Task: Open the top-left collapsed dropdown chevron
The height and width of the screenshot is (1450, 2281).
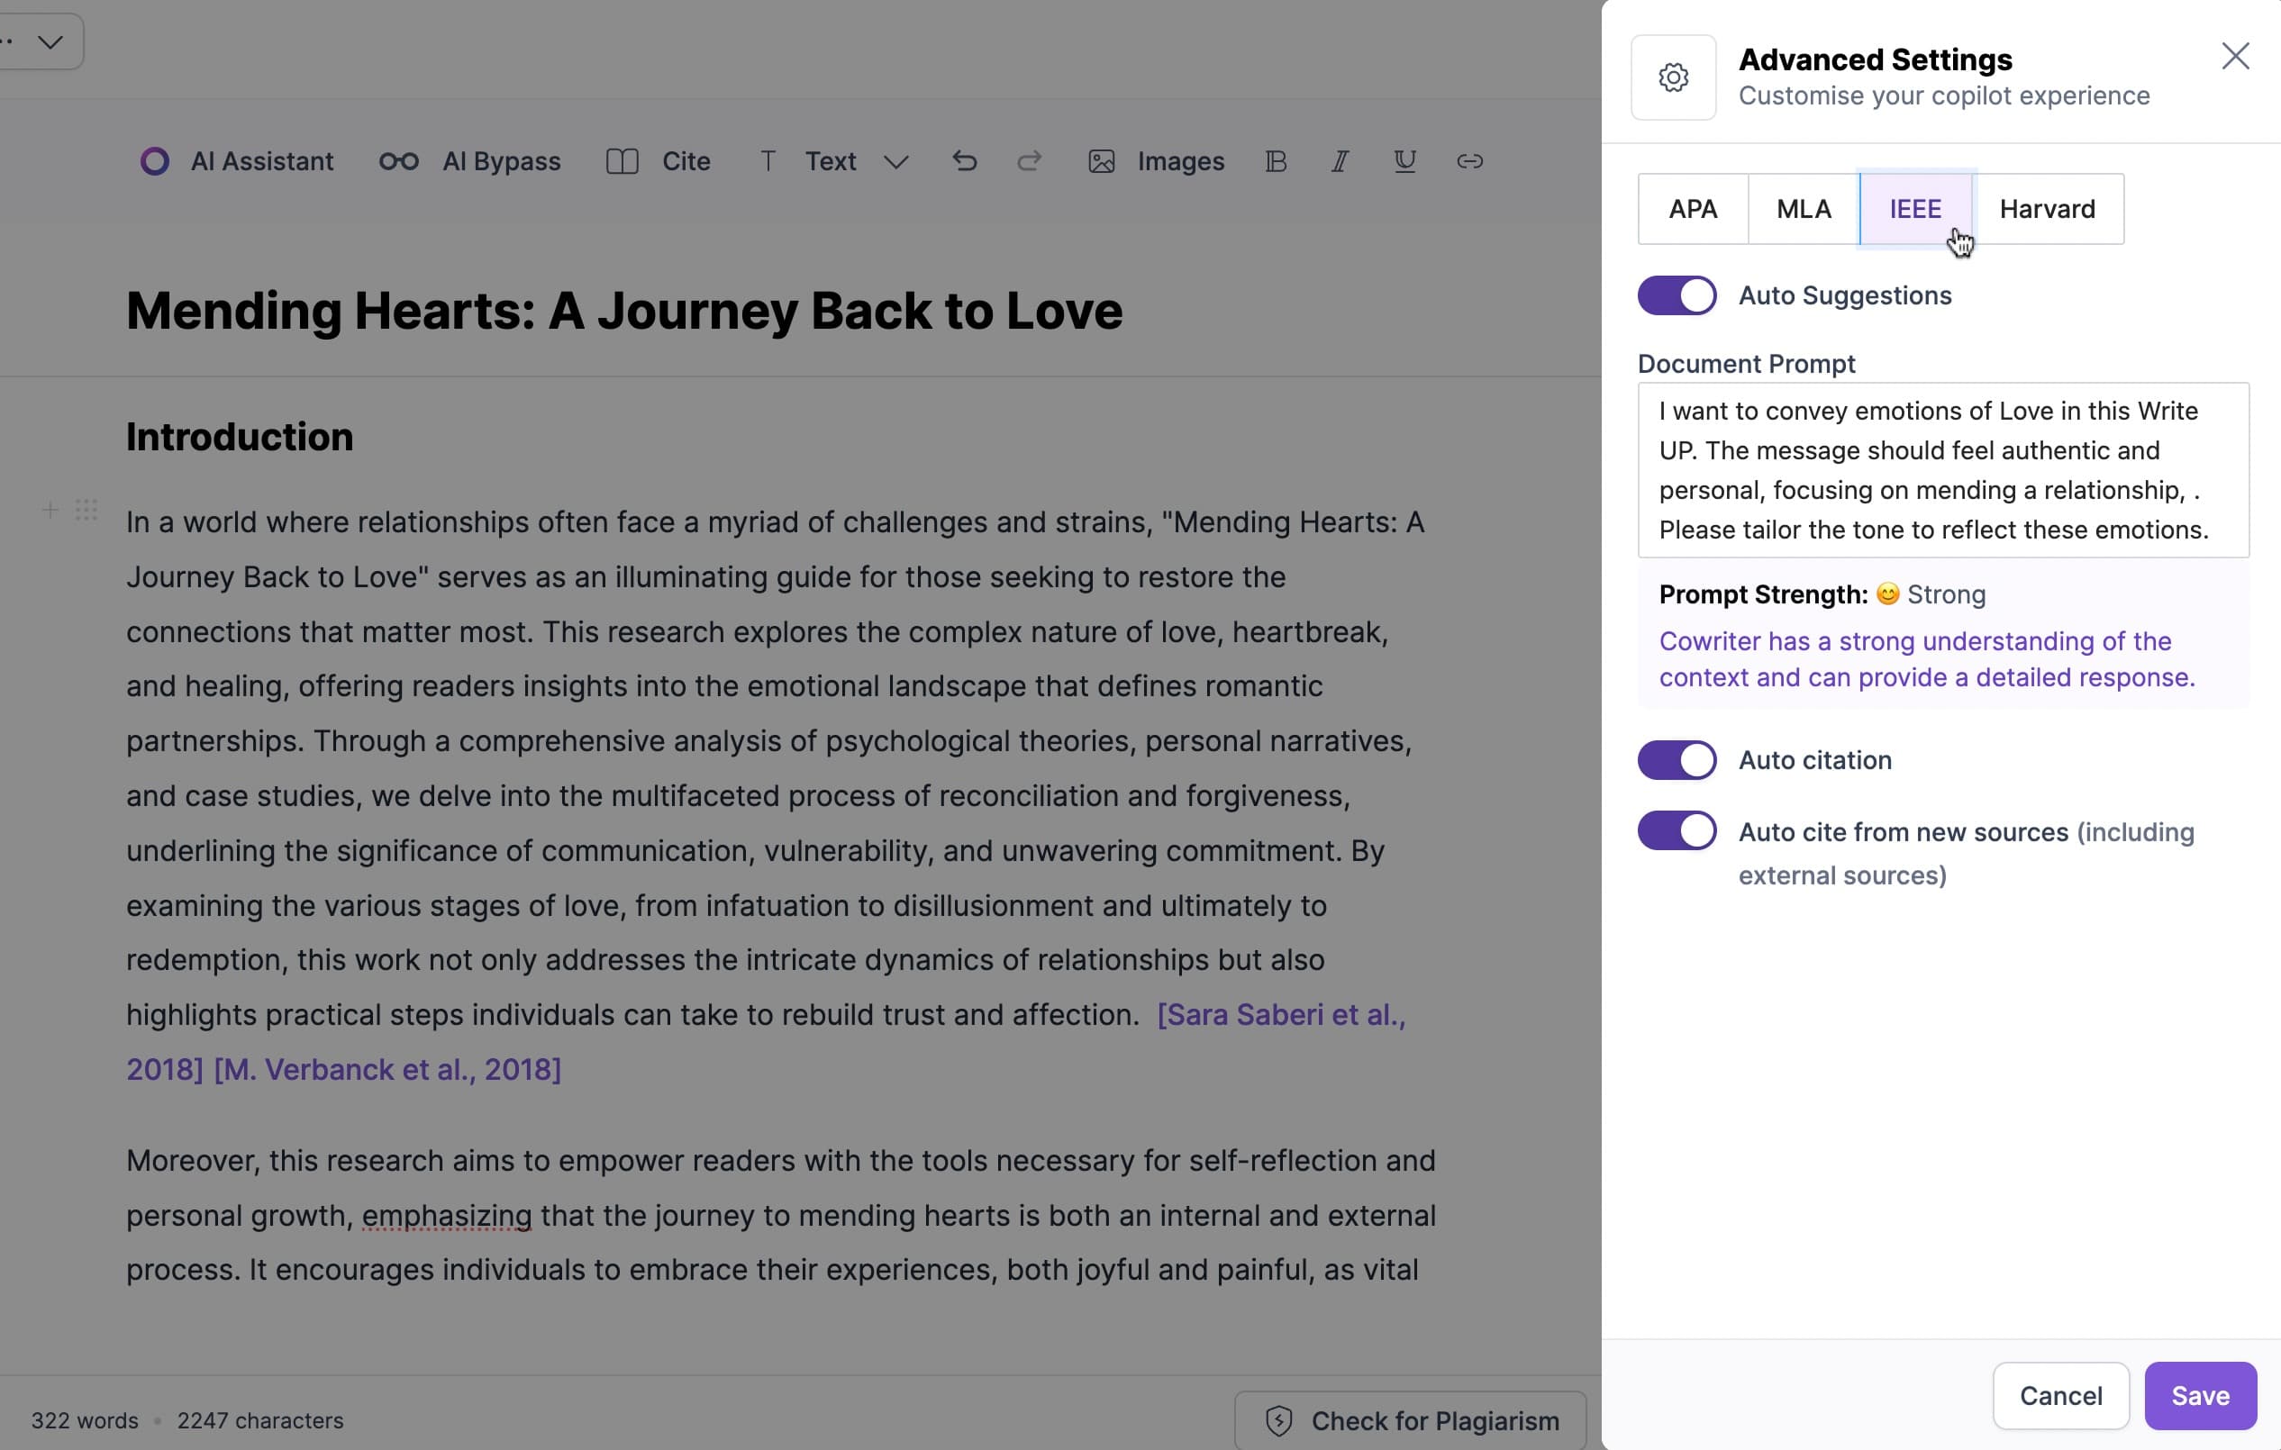Action: click(x=50, y=42)
